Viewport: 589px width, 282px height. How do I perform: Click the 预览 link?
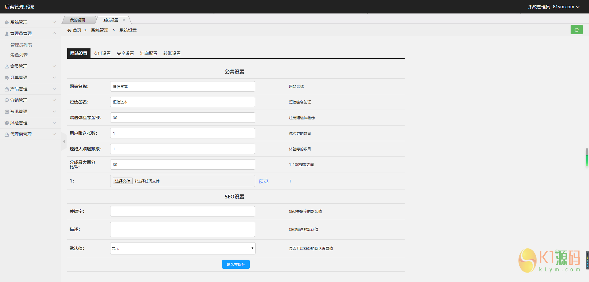click(x=263, y=181)
